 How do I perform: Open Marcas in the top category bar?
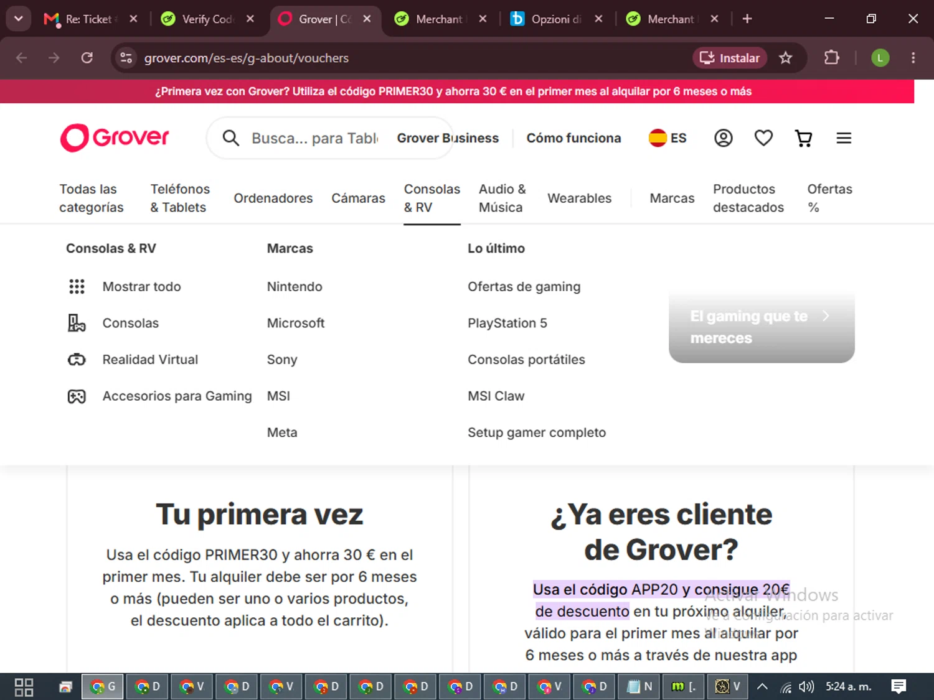(x=672, y=198)
